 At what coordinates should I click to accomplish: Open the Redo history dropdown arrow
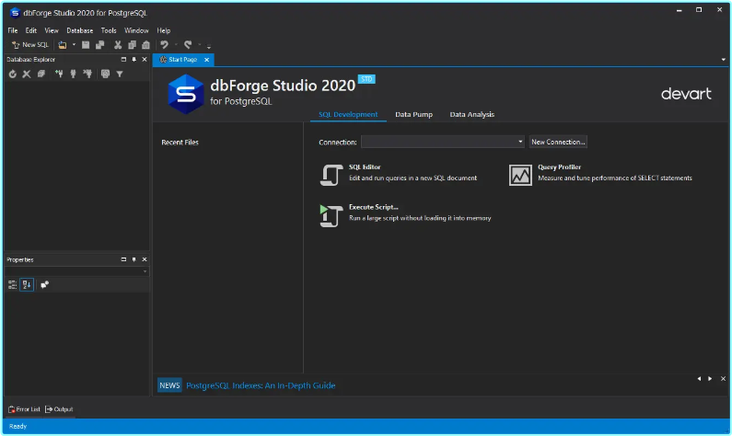click(199, 45)
